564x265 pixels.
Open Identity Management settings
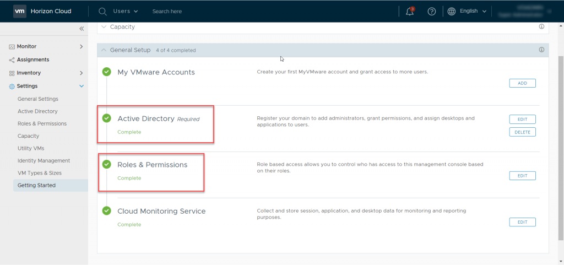click(44, 161)
